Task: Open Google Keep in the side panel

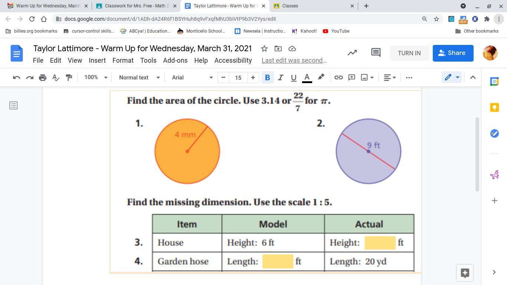Action: point(494,108)
